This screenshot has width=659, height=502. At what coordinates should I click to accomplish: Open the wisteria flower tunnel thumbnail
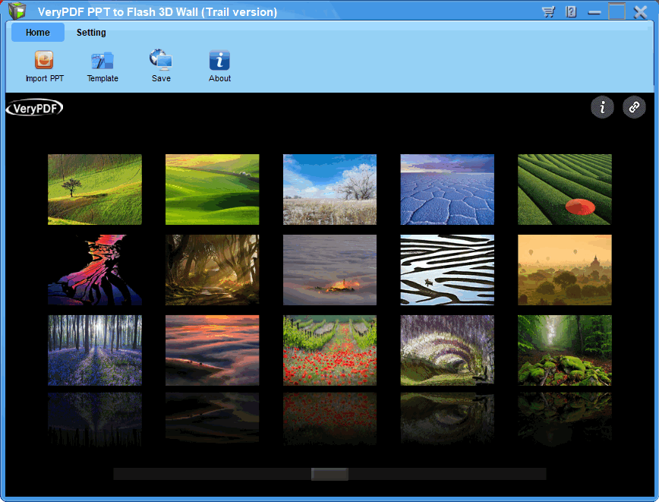click(x=447, y=350)
